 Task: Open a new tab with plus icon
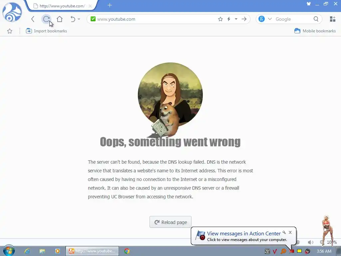(x=110, y=5)
